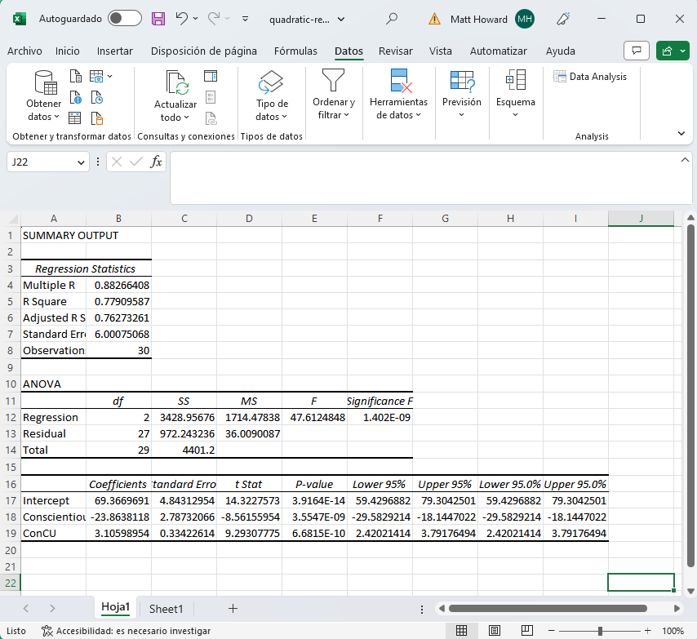
Task: Collapse the ribbon with the chevron
Action: click(681, 133)
